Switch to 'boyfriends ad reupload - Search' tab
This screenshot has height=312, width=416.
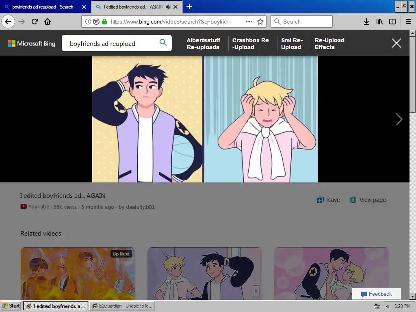(x=42, y=7)
